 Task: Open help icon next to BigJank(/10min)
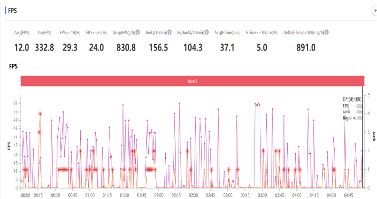click(x=207, y=32)
